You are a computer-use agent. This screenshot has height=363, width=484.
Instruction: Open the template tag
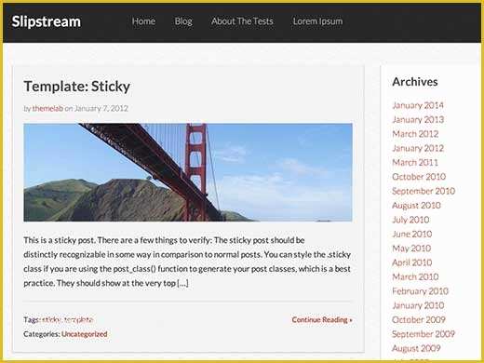point(78,320)
